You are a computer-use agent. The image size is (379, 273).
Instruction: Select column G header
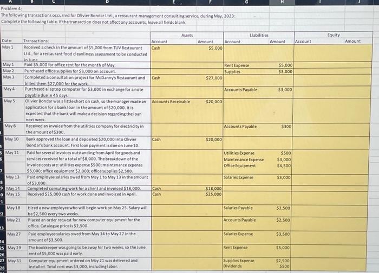pos(246,2)
